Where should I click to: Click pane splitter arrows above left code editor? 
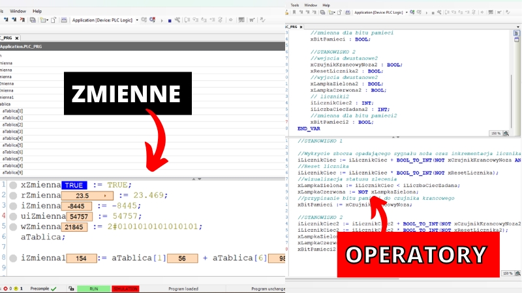click(197, 178)
